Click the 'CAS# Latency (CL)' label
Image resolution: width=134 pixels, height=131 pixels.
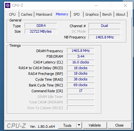coord(48,62)
